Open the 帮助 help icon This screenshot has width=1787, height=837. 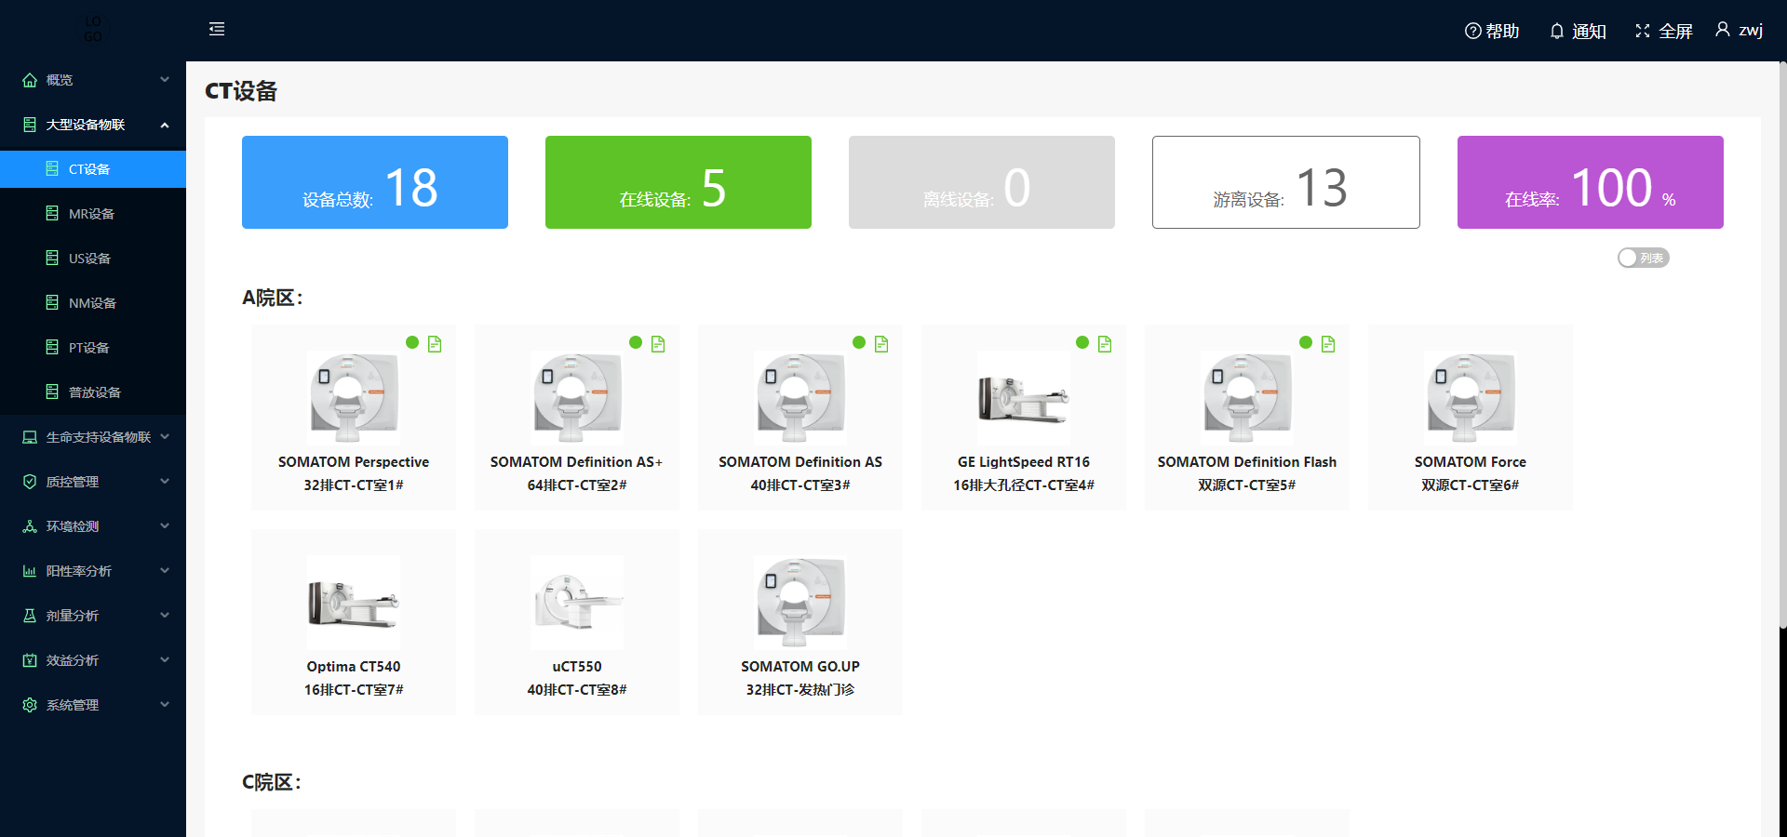pos(1472,31)
